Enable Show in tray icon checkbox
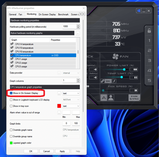The width and height of the screenshot is (159, 157). point(11,106)
